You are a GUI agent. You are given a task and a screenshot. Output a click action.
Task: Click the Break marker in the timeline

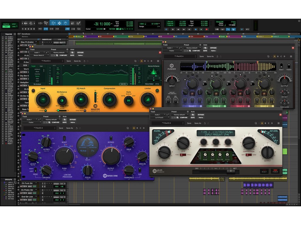pos(222,36)
